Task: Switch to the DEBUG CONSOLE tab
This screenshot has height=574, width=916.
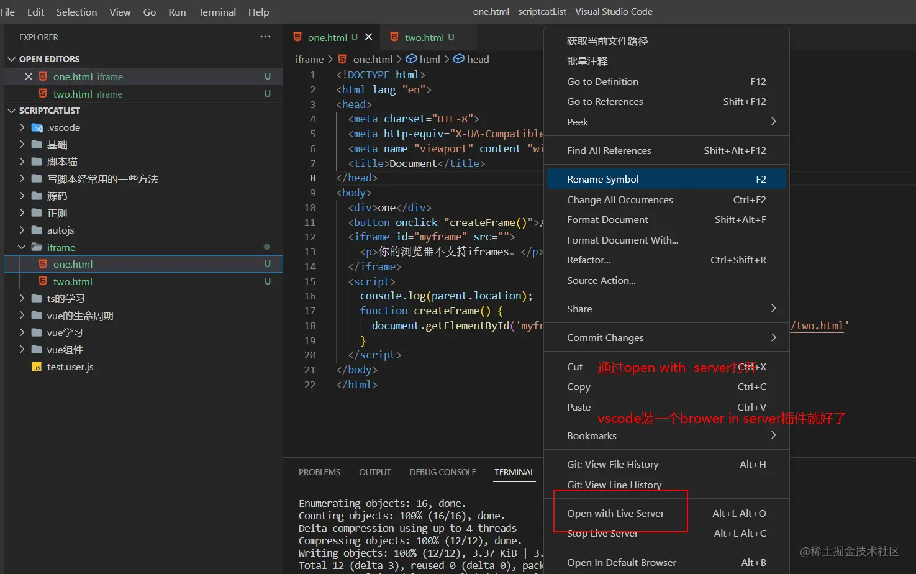Action: coord(442,472)
